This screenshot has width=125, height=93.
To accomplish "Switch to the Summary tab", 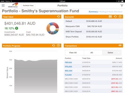I will click(x=93, y=12).
